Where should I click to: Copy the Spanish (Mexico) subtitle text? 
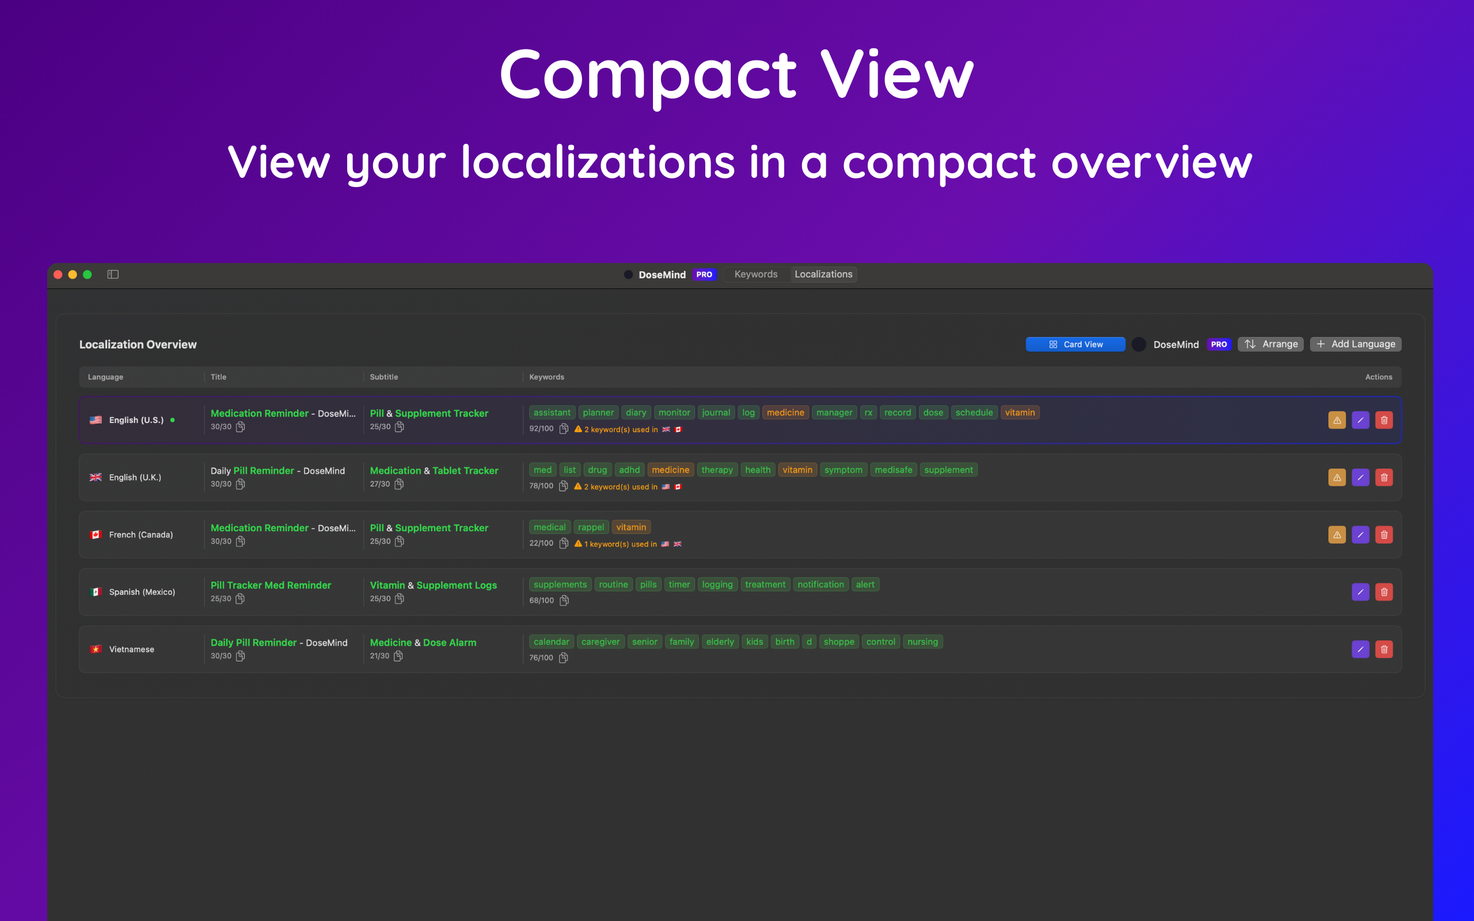tap(400, 599)
